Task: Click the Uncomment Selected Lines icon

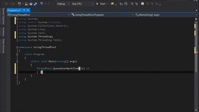Action: [x=137, y=4]
